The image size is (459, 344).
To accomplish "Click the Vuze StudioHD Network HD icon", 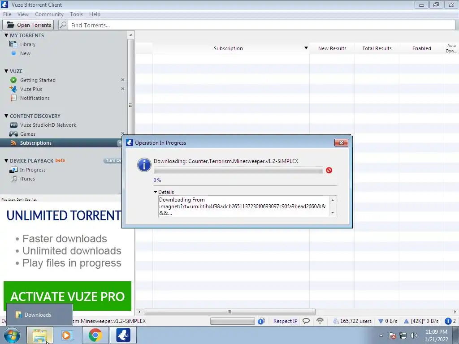I will pyautogui.click(x=13, y=125).
